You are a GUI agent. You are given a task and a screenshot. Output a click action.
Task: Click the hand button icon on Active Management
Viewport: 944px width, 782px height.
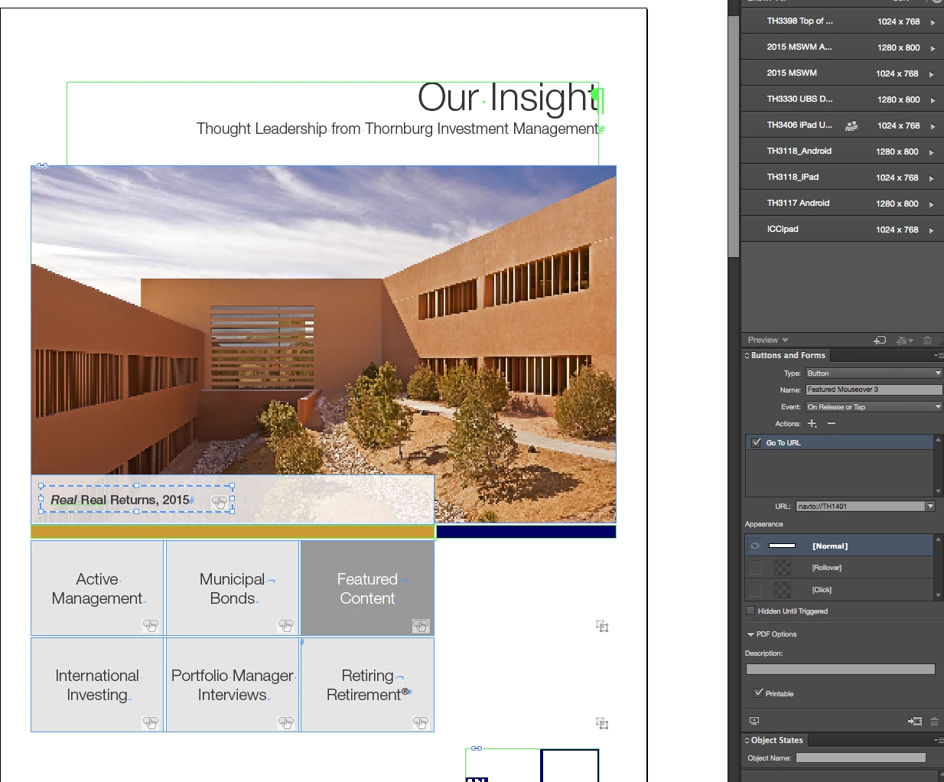(151, 626)
